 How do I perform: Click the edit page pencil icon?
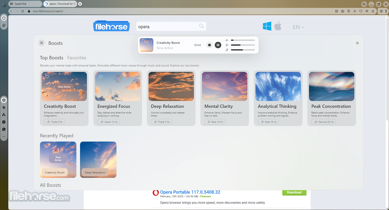[x=336, y=11]
